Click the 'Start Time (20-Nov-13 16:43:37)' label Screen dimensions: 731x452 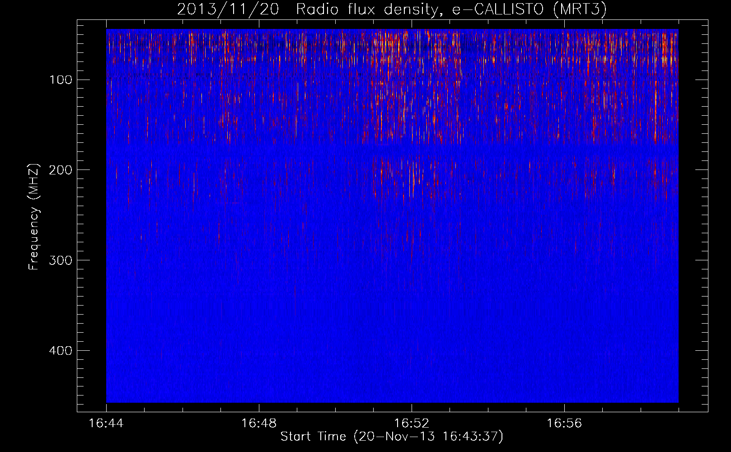(x=392, y=437)
